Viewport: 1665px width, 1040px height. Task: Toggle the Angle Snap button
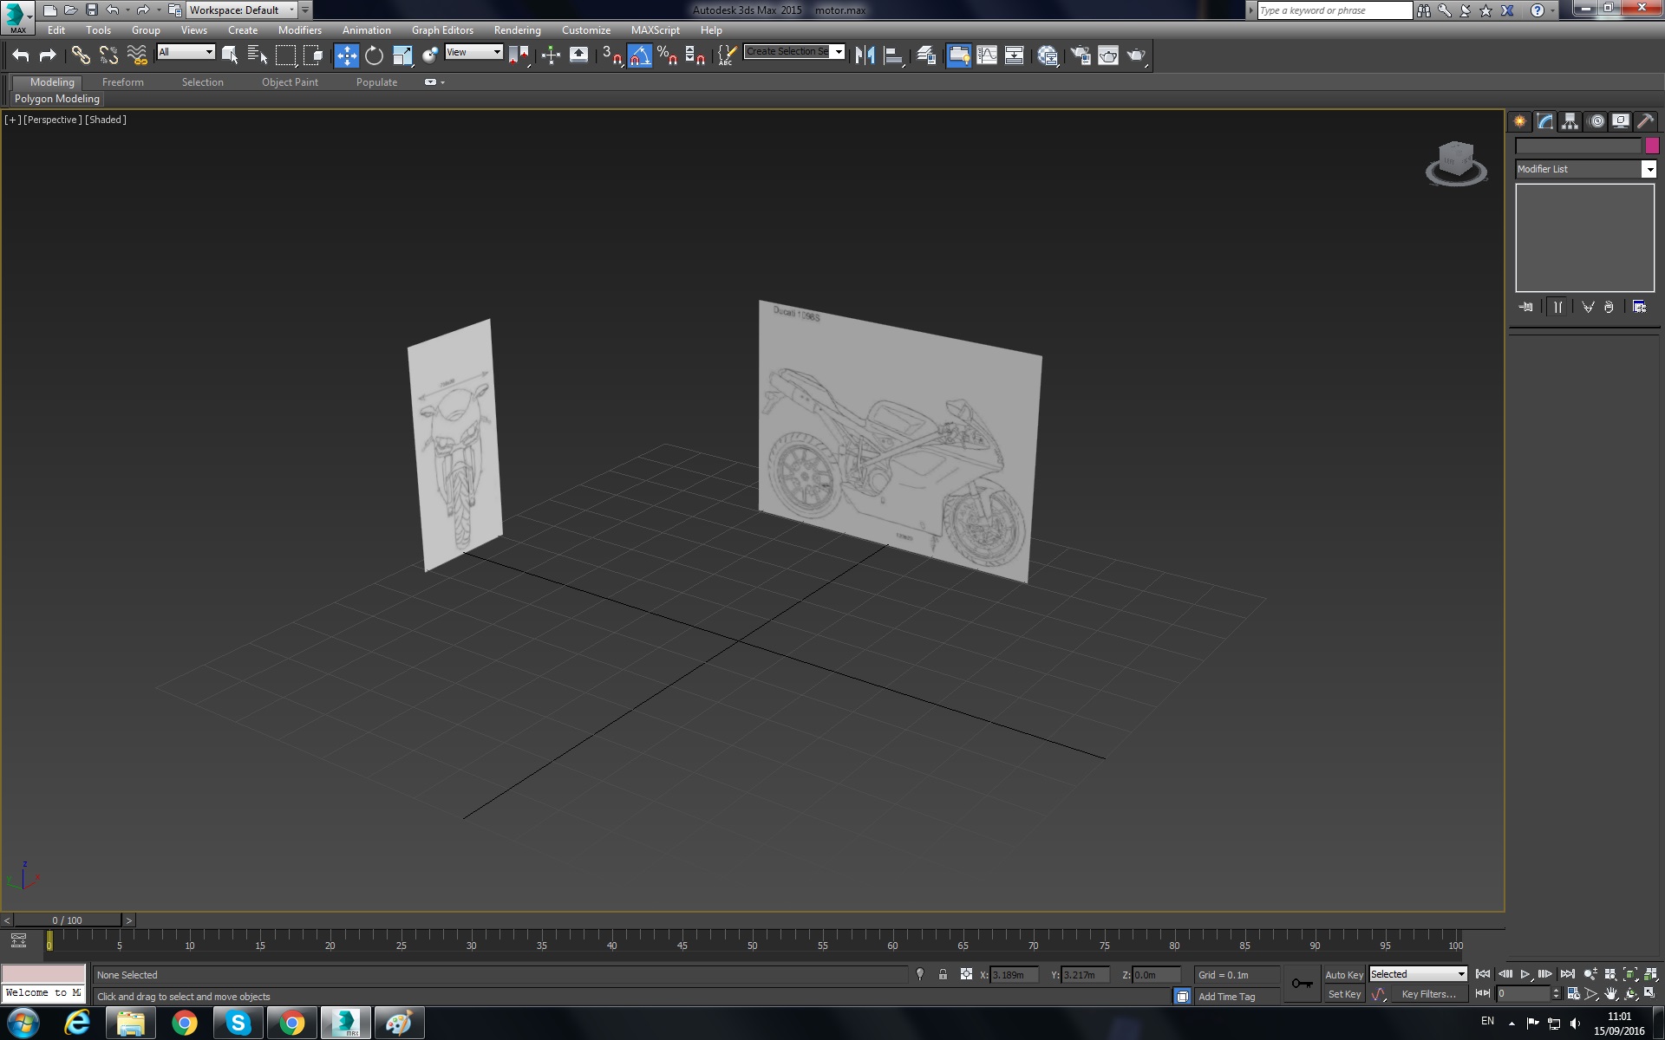pos(639,55)
